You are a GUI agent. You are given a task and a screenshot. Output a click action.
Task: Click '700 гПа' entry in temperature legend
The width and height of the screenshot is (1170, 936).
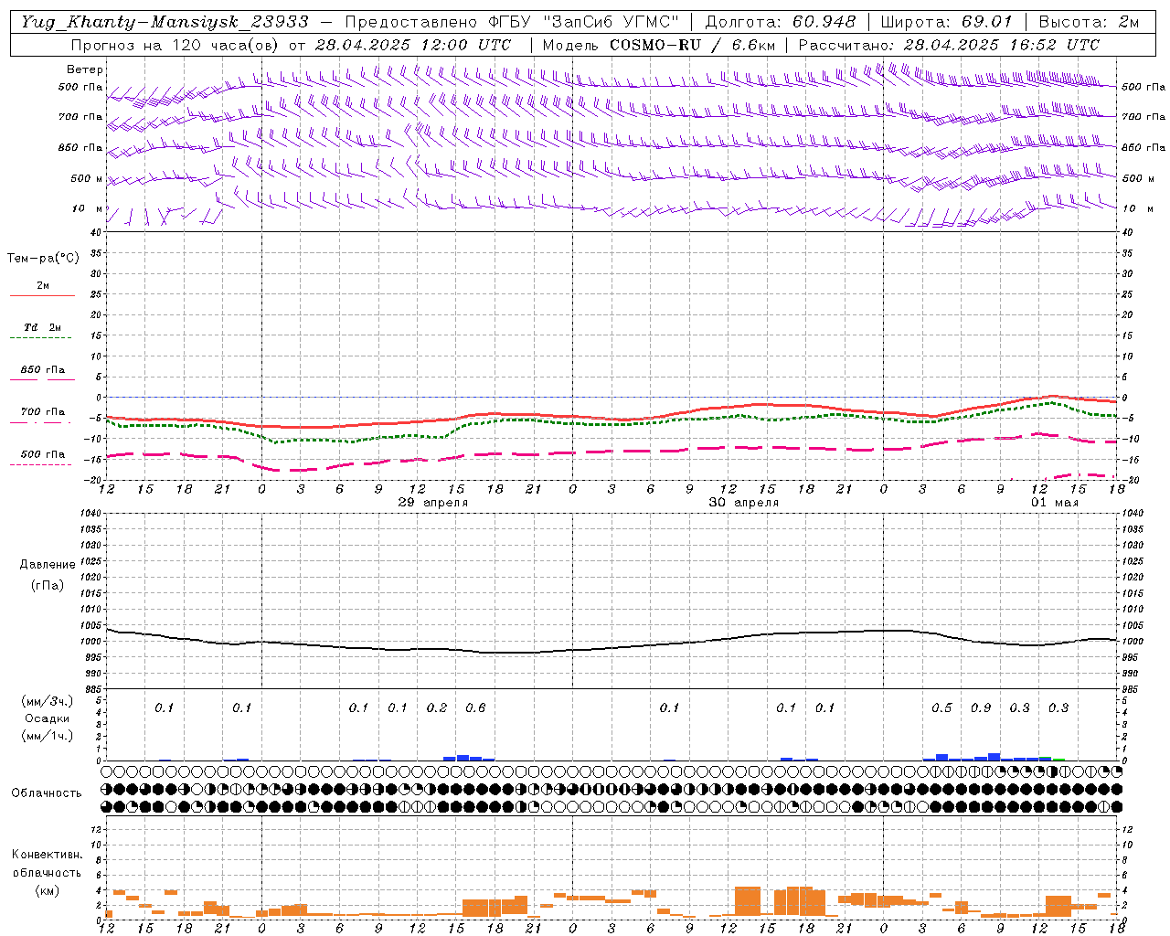43,411
